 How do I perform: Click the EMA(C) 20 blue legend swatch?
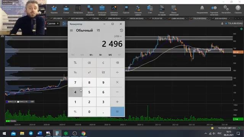click(x=7, y=102)
